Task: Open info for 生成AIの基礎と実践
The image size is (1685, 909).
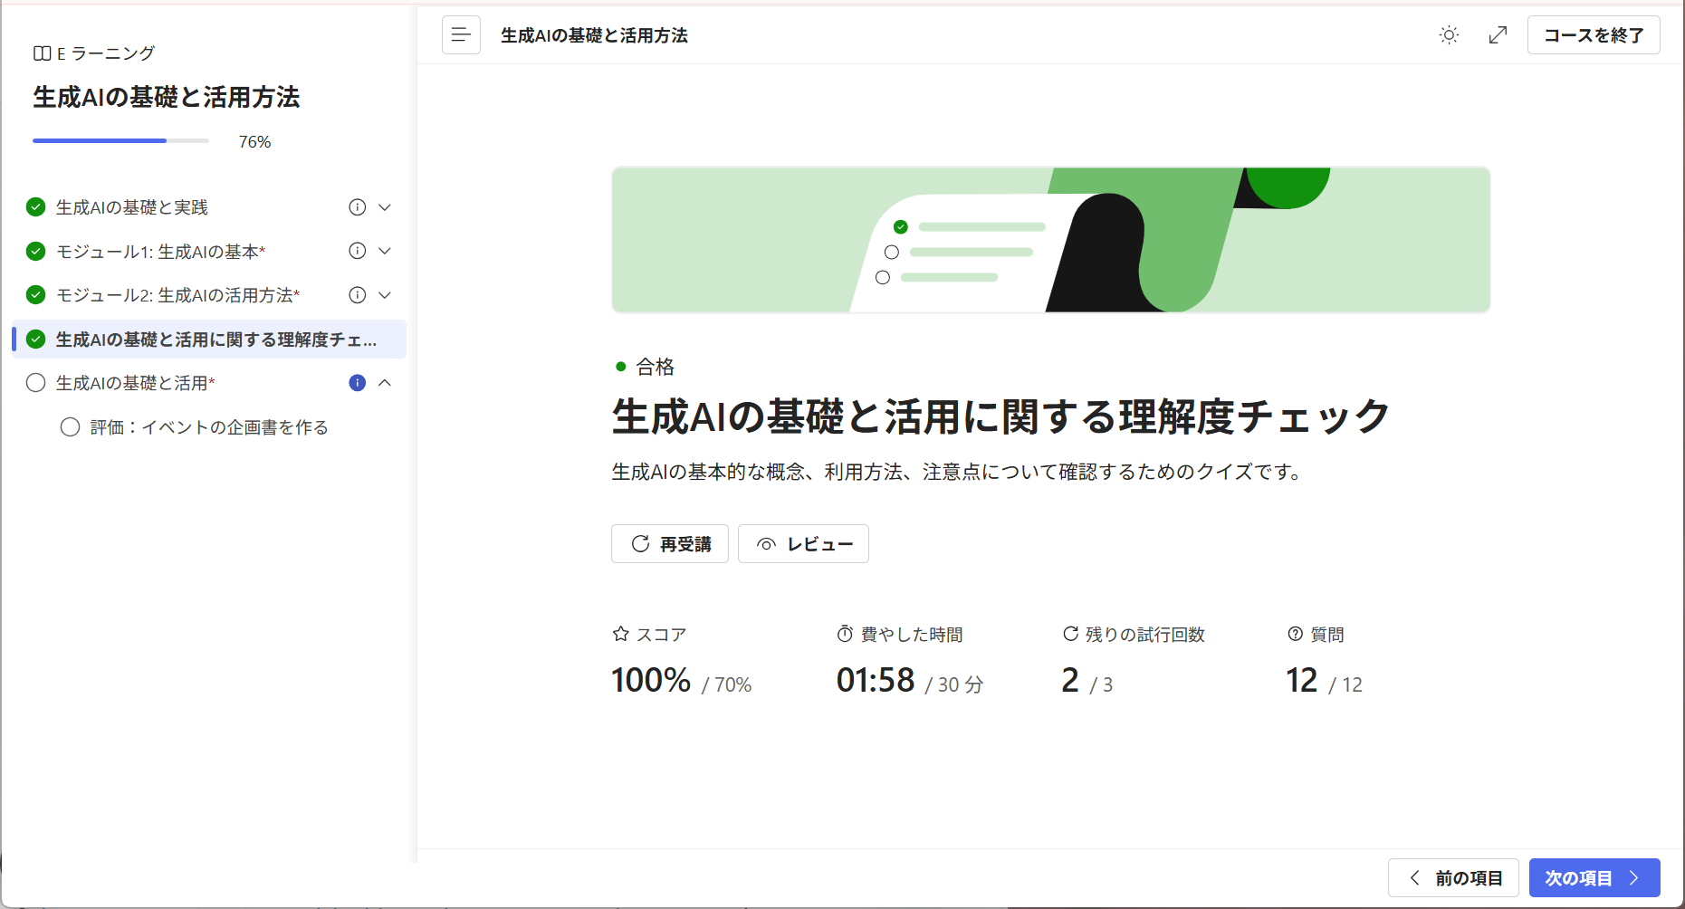Action: [x=358, y=207]
